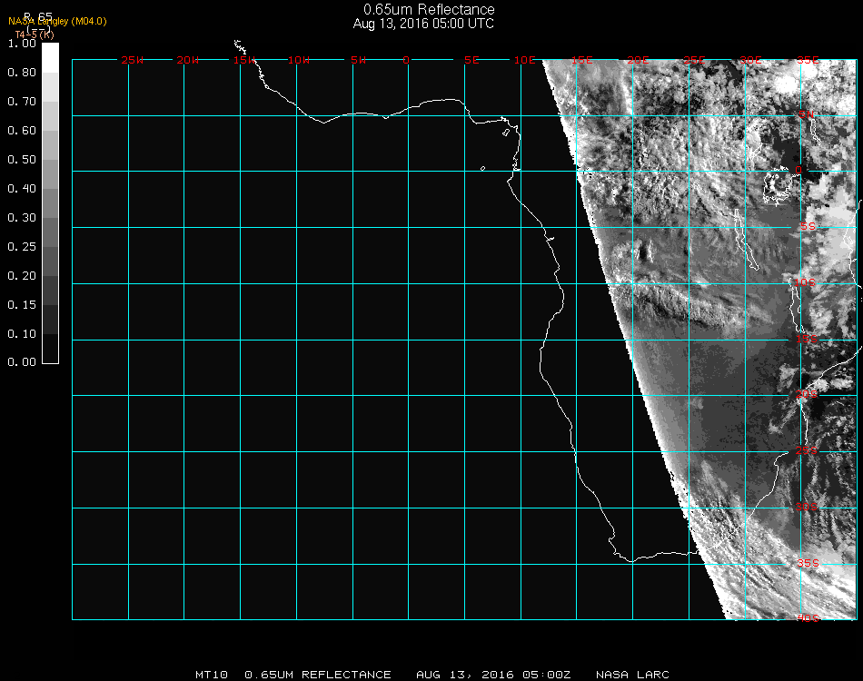Image resolution: width=863 pixels, height=681 pixels.
Task: Click "NASA LARC" in the footer caption
Action: 632,675
